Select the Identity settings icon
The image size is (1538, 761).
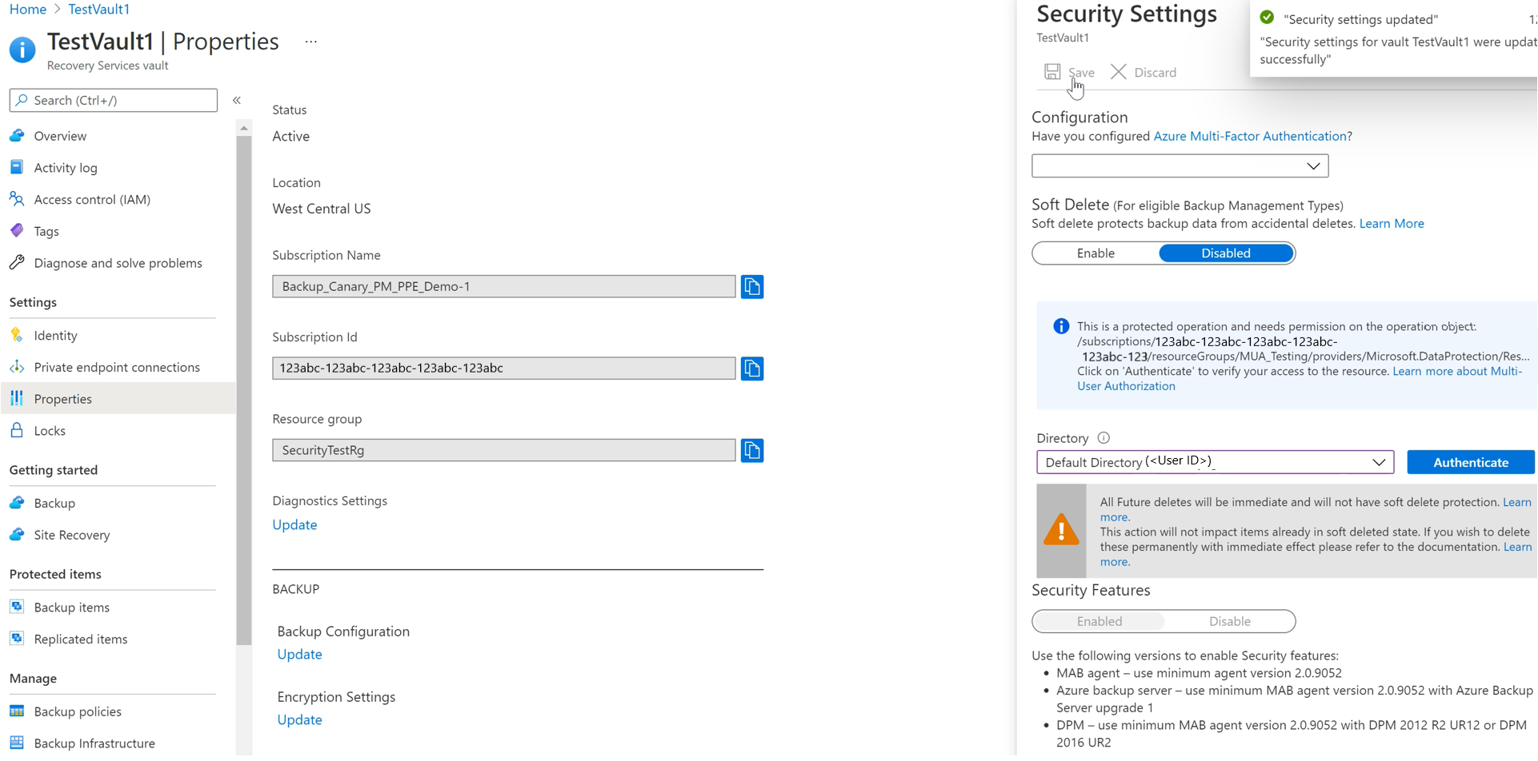point(17,335)
